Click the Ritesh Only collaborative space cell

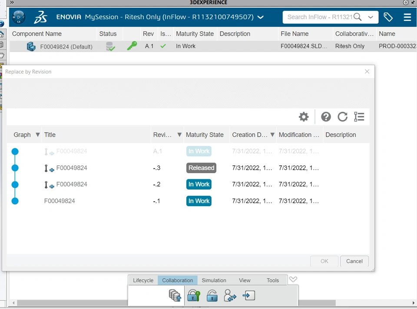(349, 46)
